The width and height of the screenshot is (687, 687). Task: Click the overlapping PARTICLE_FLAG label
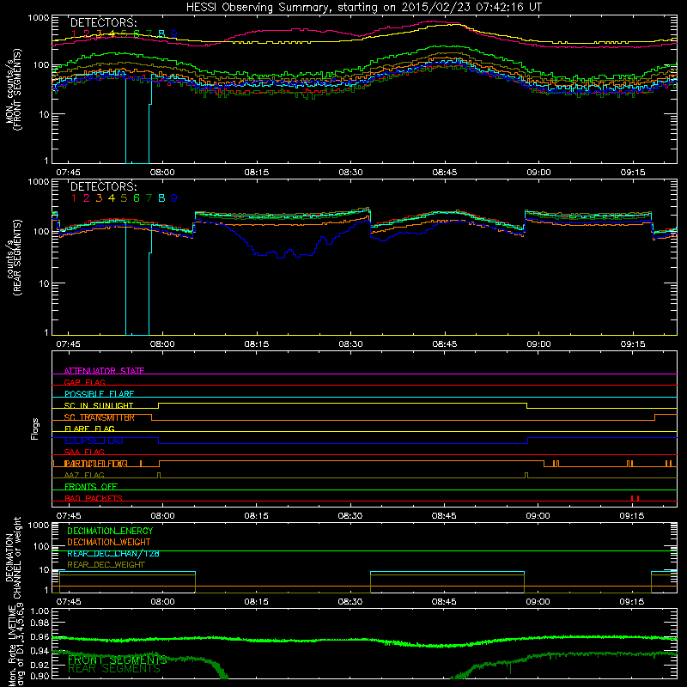[96, 464]
